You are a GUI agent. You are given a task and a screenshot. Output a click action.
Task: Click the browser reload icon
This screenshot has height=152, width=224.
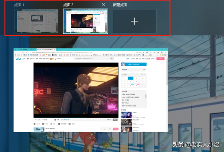pos(23,52)
